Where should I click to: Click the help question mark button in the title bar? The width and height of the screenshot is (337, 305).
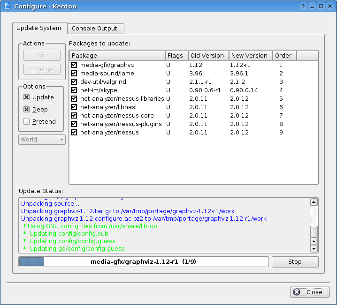[x=303, y=6]
